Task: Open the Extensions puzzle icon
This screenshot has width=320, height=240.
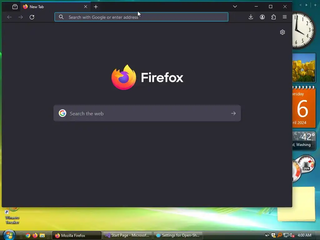Action: click(273, 17)
